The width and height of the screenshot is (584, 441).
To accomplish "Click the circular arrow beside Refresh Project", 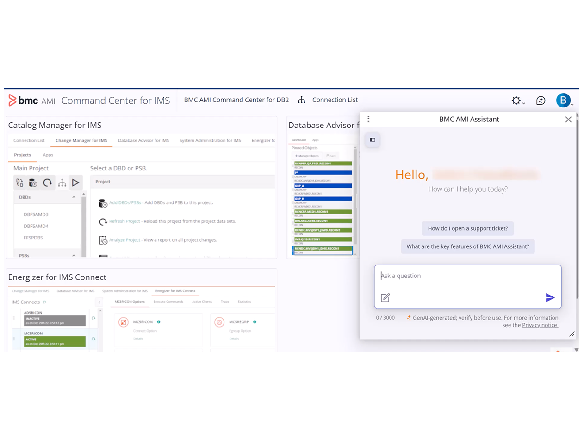I will (x=103, y=221).
